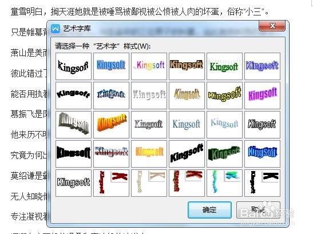The image size is (313, 234).
Task: Pick the orange-yellow gradient Kingsoft style
Action: [149, 153]
